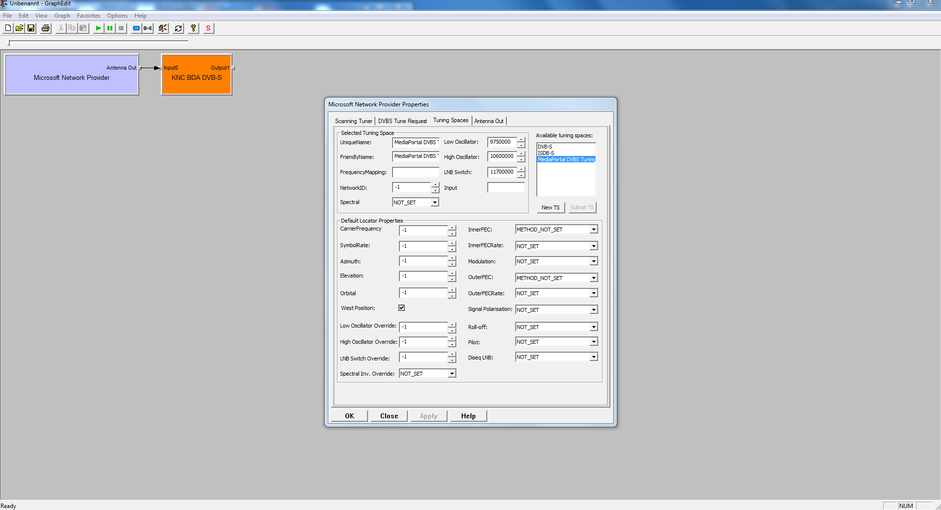Expand the InnerFEC dropdown
The height and width of the screenshot is (510, 941).
click(593, 229)
